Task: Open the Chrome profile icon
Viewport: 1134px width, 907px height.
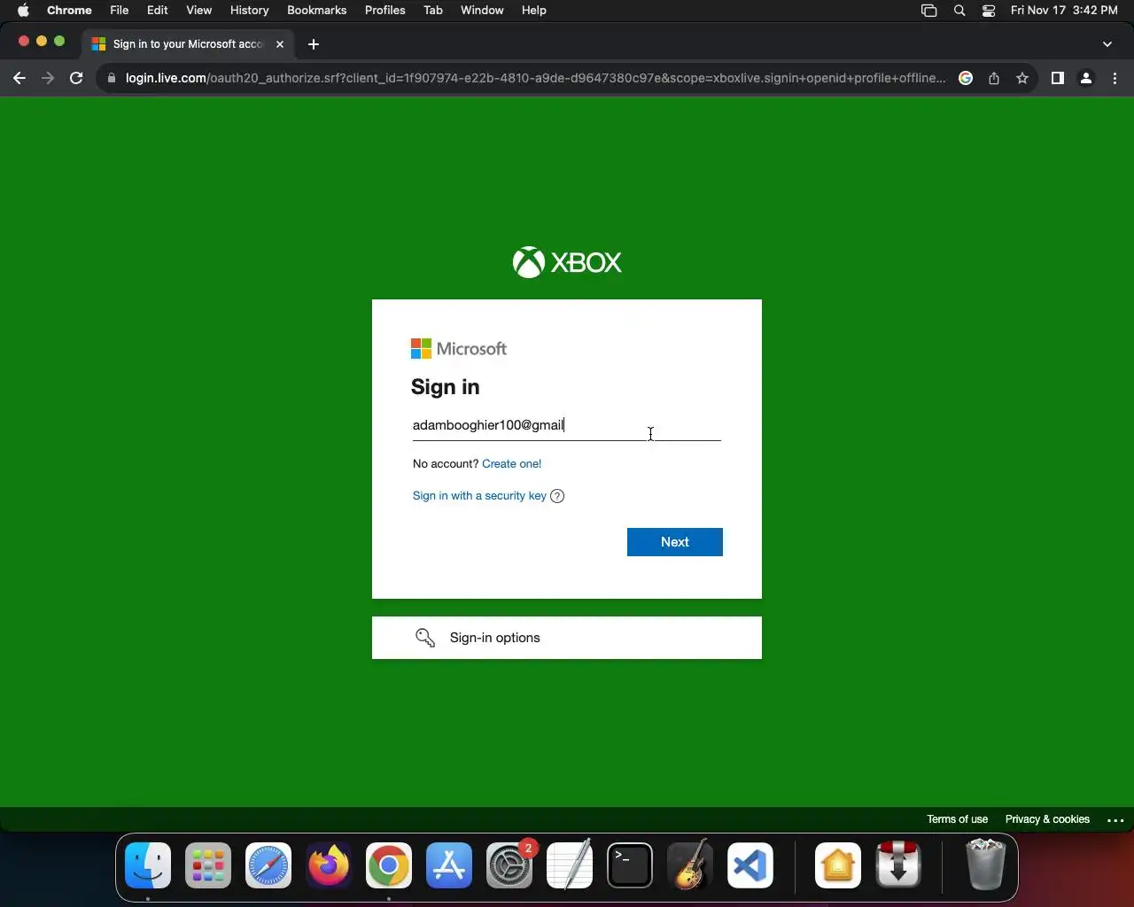Action: pos(1086,78)
